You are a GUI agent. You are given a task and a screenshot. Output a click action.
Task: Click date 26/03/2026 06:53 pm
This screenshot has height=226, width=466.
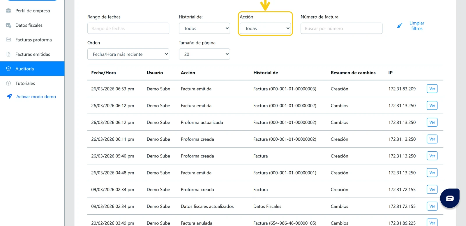112,89
